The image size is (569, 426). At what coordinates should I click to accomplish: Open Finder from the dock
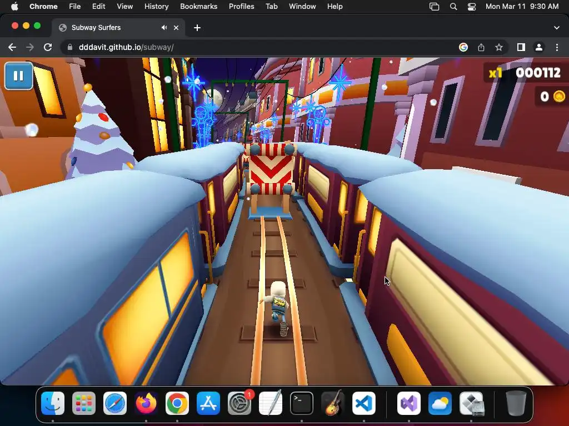click(x=53, y=403)
